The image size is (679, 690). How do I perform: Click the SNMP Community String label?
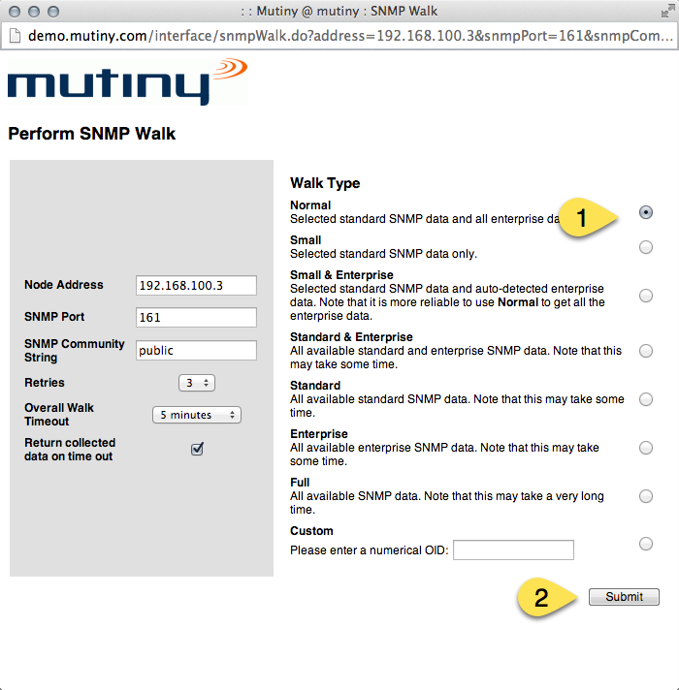pyautogui.click(x=75, y=350)
